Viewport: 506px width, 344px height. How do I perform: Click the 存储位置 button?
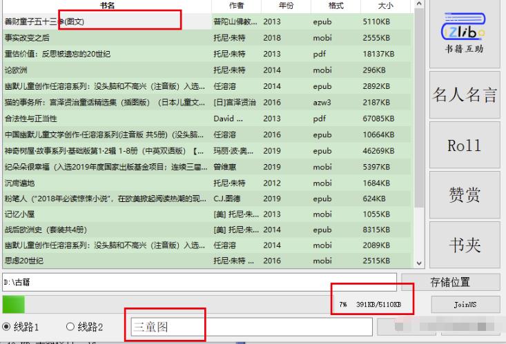tap(454, 282)
